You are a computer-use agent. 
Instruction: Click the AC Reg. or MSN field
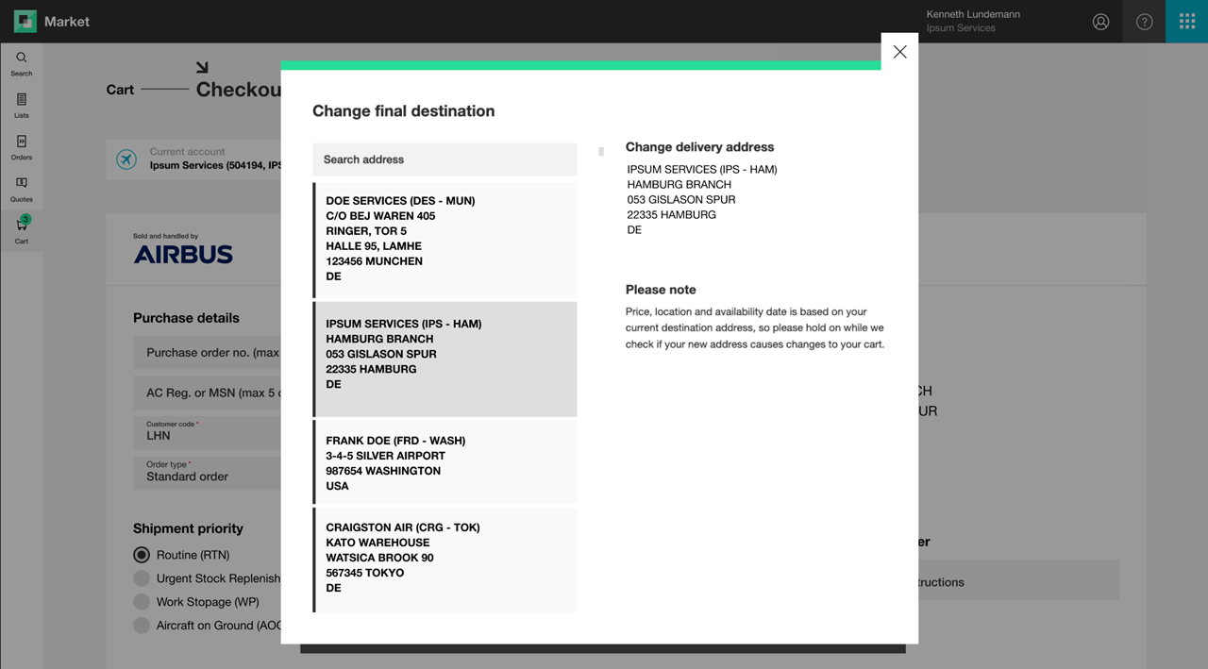pyautogui.click(x=207, y=393)
